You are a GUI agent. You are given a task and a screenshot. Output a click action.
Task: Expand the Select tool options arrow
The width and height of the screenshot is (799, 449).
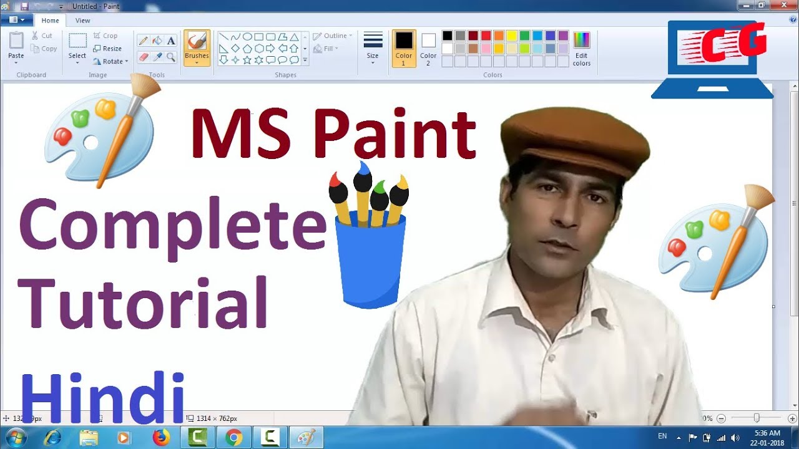(x=77, y=63)
